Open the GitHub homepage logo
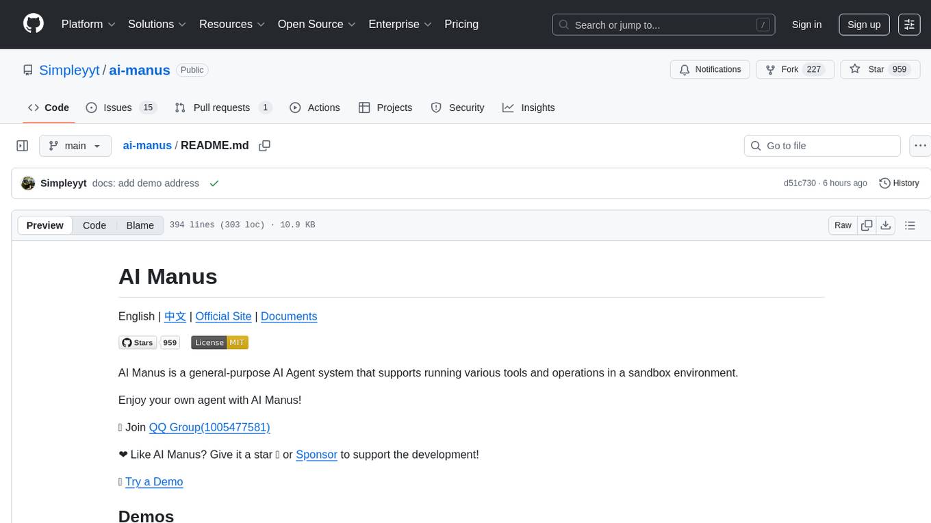931x523 pixels. [x=34, y=24]
